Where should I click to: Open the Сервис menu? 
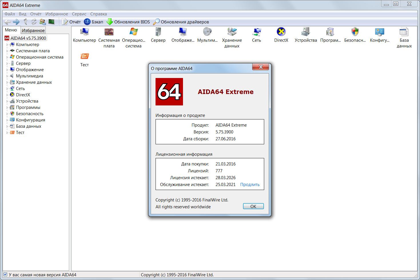tap(79, 14)
